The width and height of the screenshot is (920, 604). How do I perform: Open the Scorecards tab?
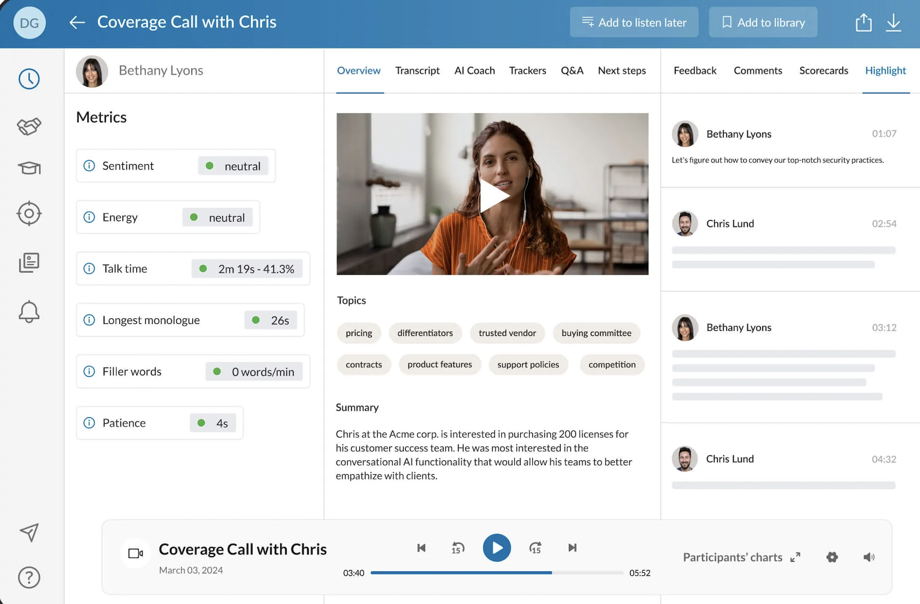click(x=823, y=70)
